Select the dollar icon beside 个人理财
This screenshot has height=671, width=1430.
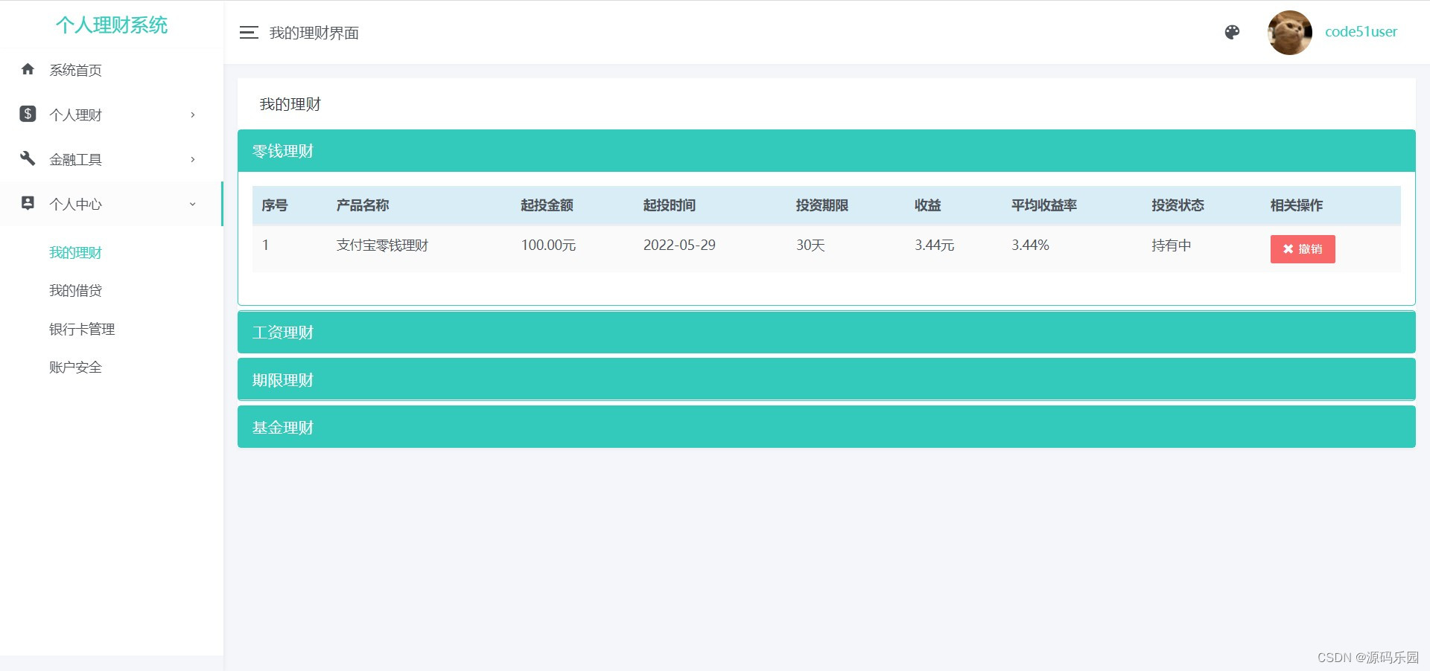tap(28, 114)
